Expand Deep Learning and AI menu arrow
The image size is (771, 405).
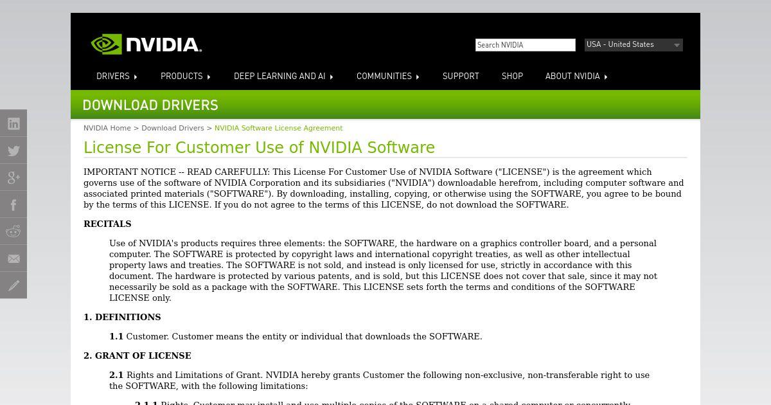[x=332, y=77]
